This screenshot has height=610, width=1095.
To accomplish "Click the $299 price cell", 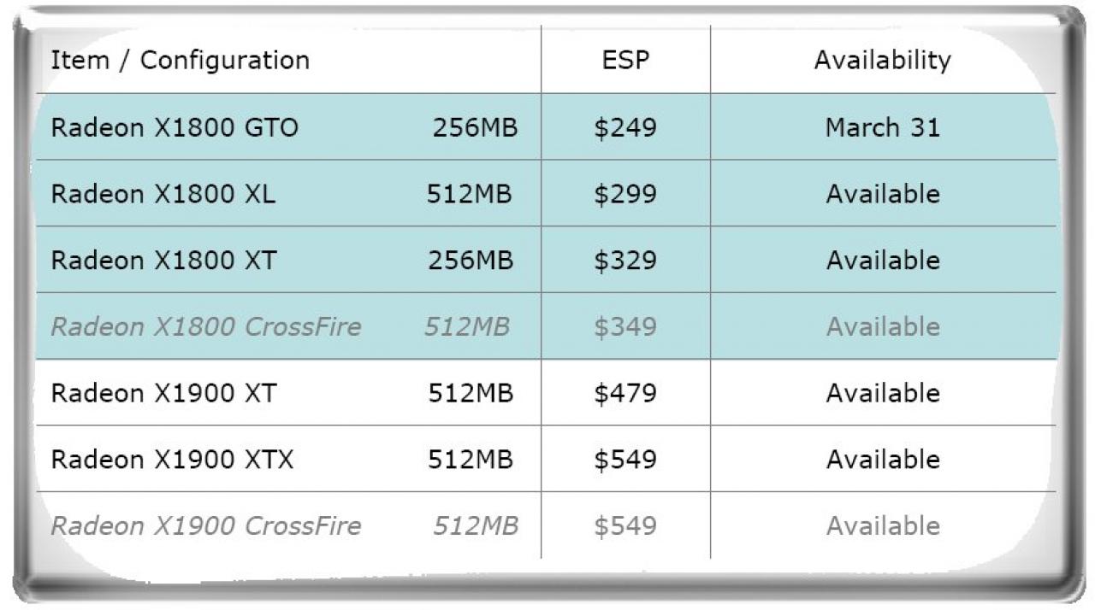I will 625,195.
